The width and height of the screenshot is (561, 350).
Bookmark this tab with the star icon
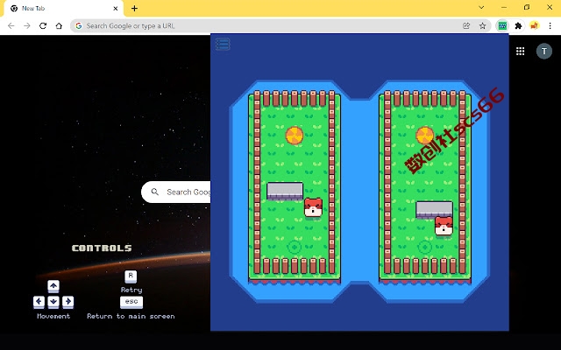click(483, 25)
